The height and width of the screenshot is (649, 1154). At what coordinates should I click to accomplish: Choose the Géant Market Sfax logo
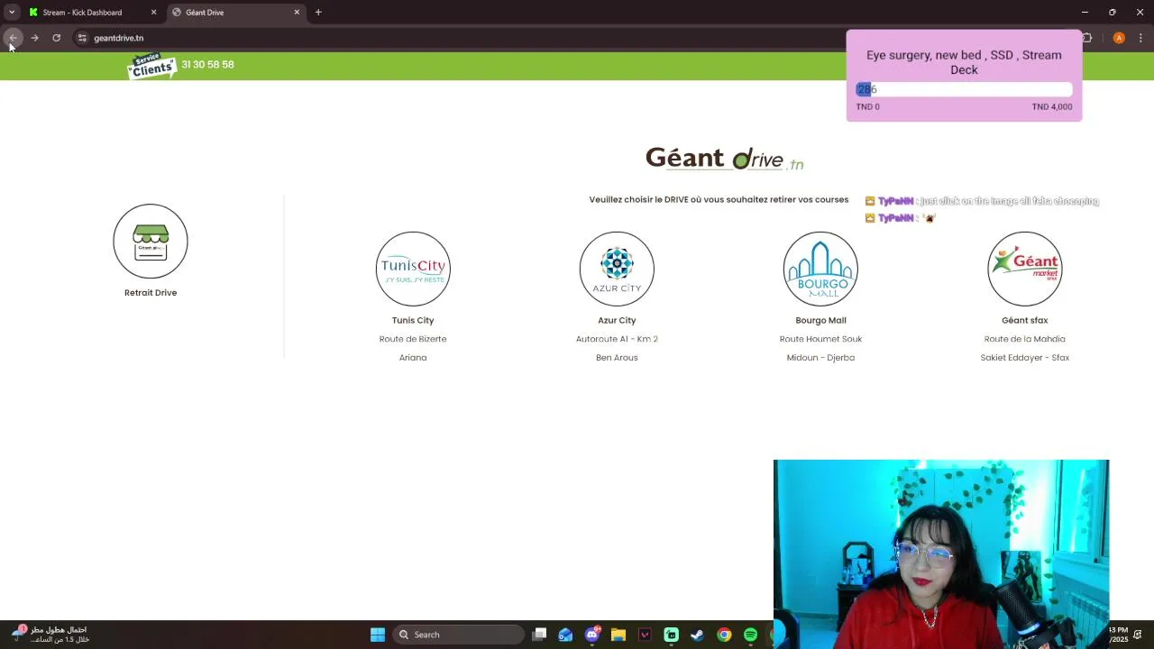1025,269
